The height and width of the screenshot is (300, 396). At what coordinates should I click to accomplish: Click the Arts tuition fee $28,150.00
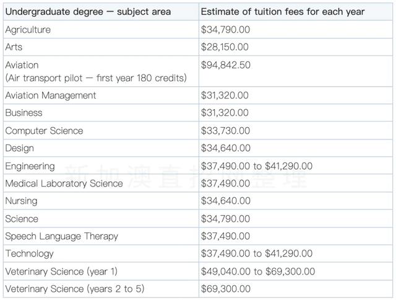pyautogui.click(x=225, y=47)
